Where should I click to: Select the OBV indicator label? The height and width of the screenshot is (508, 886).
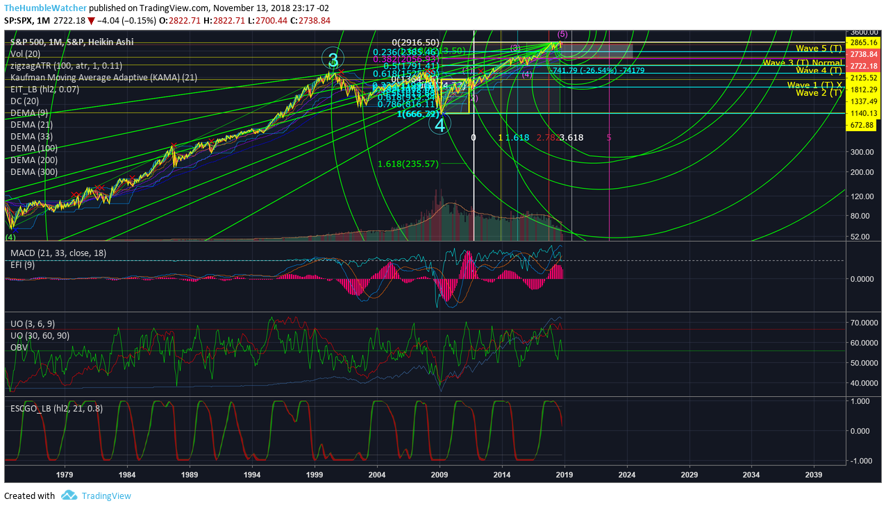(x=19, y=347)
